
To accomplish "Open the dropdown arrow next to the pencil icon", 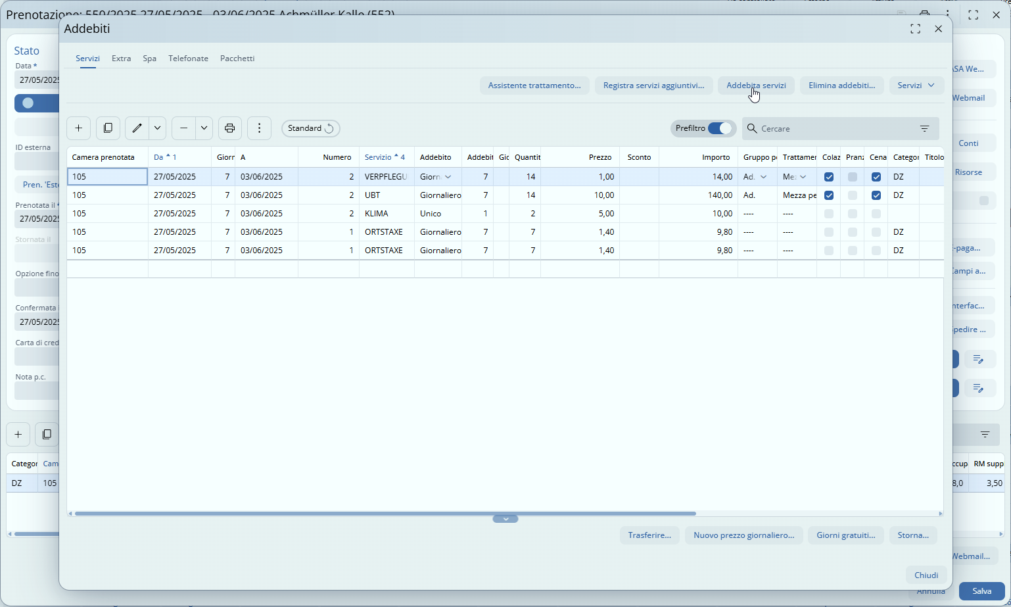I will (x=157, y=128).
